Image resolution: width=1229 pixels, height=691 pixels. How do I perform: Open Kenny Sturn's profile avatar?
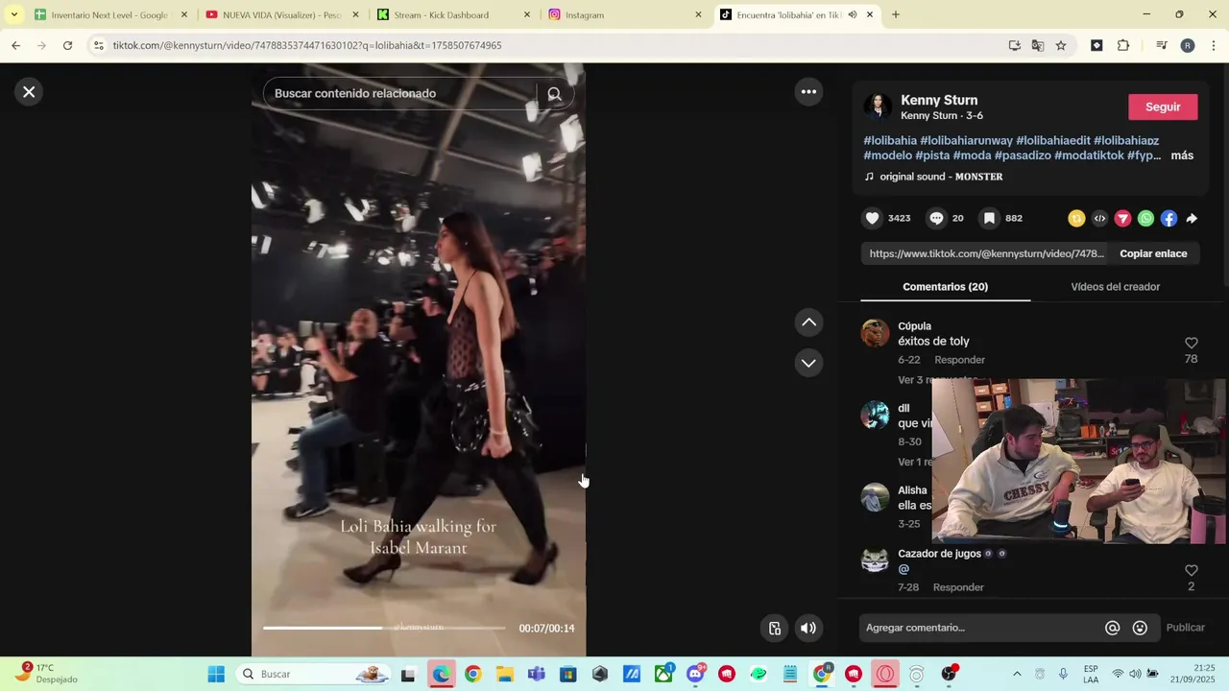click(878, 107)
